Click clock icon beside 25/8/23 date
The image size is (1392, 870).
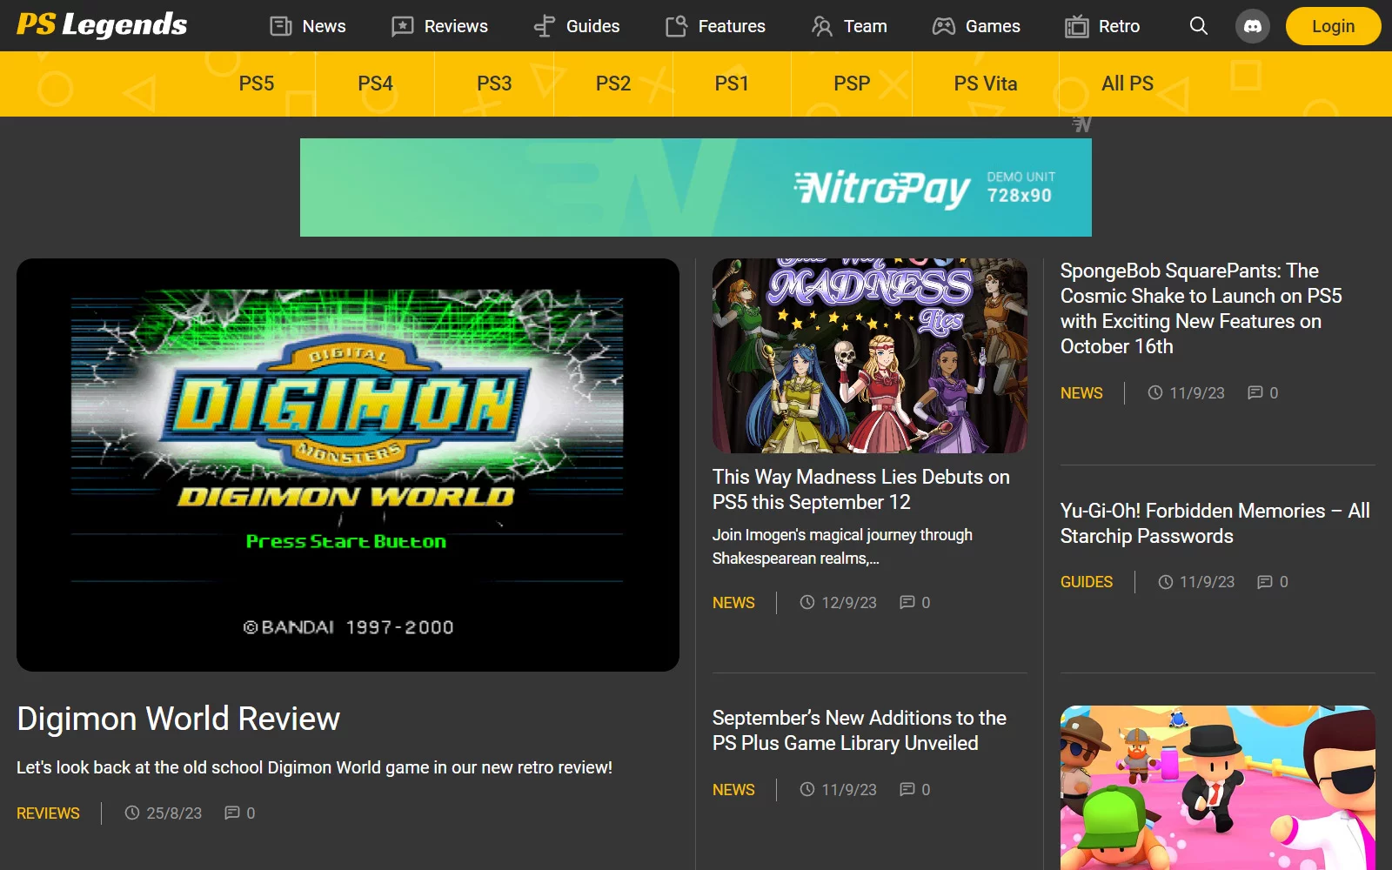coord(132,813)
